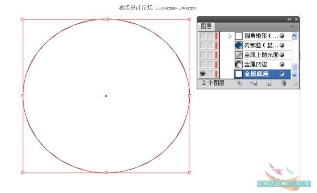Show the 金属上抛光面 layer visibility box
The height and width of the screenshot is (193, 317).
pos(203,55)
